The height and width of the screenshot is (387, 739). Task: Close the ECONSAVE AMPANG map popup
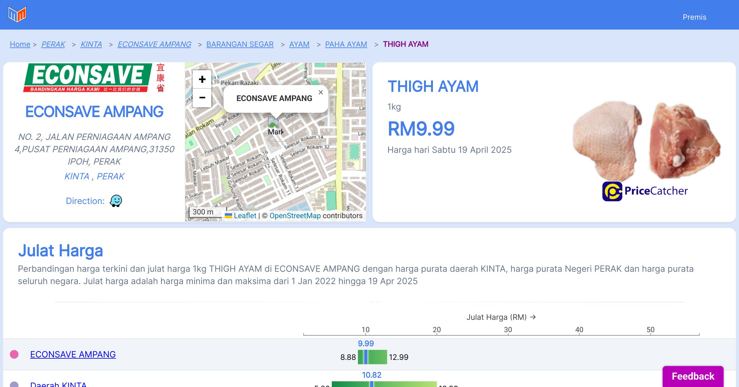click(x=321, y=92)
